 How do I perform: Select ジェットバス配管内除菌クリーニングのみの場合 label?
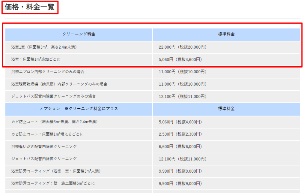click(x=53, y=96)
